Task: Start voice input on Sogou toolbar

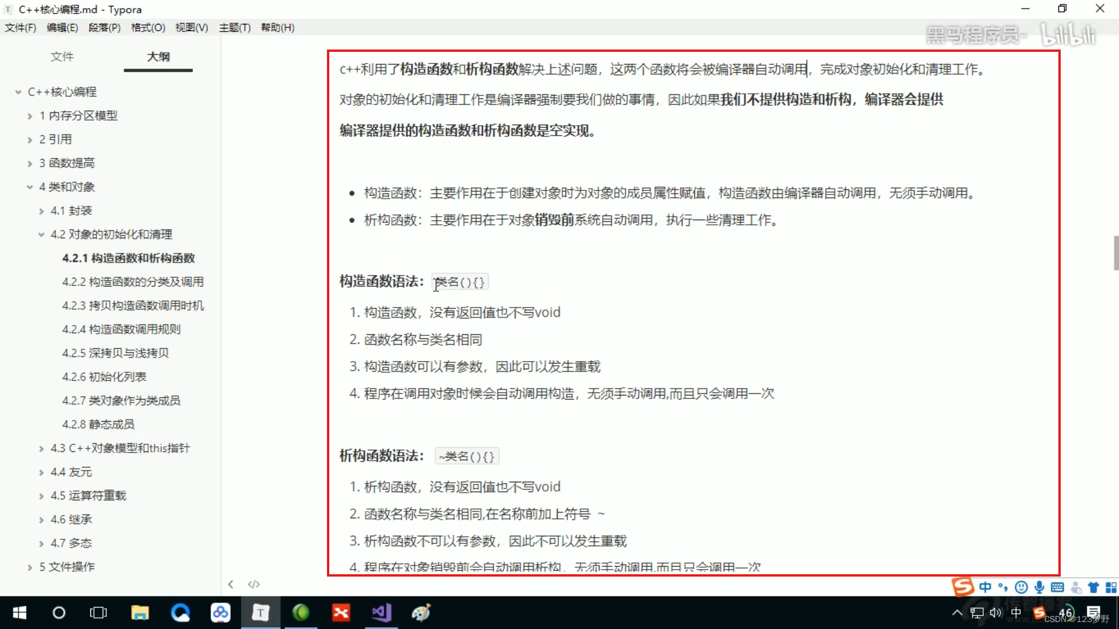Action: click(1039, 587)
